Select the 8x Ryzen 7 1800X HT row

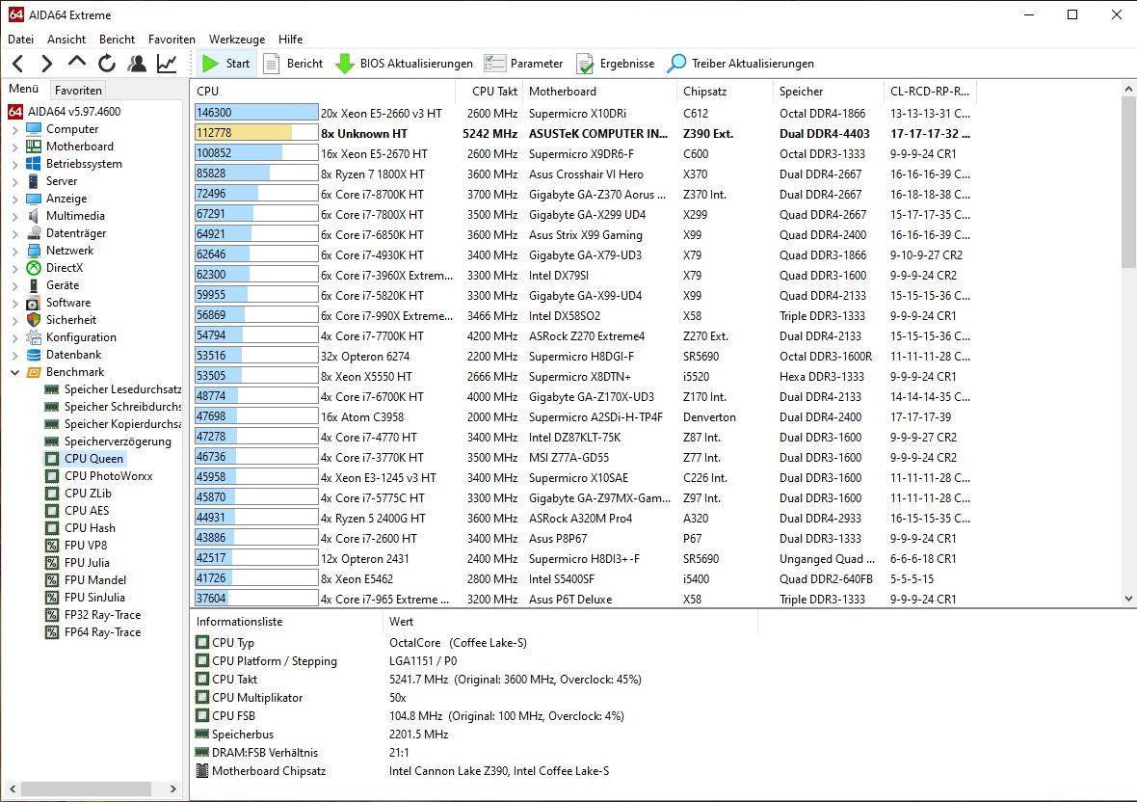(x=585, y=174)
